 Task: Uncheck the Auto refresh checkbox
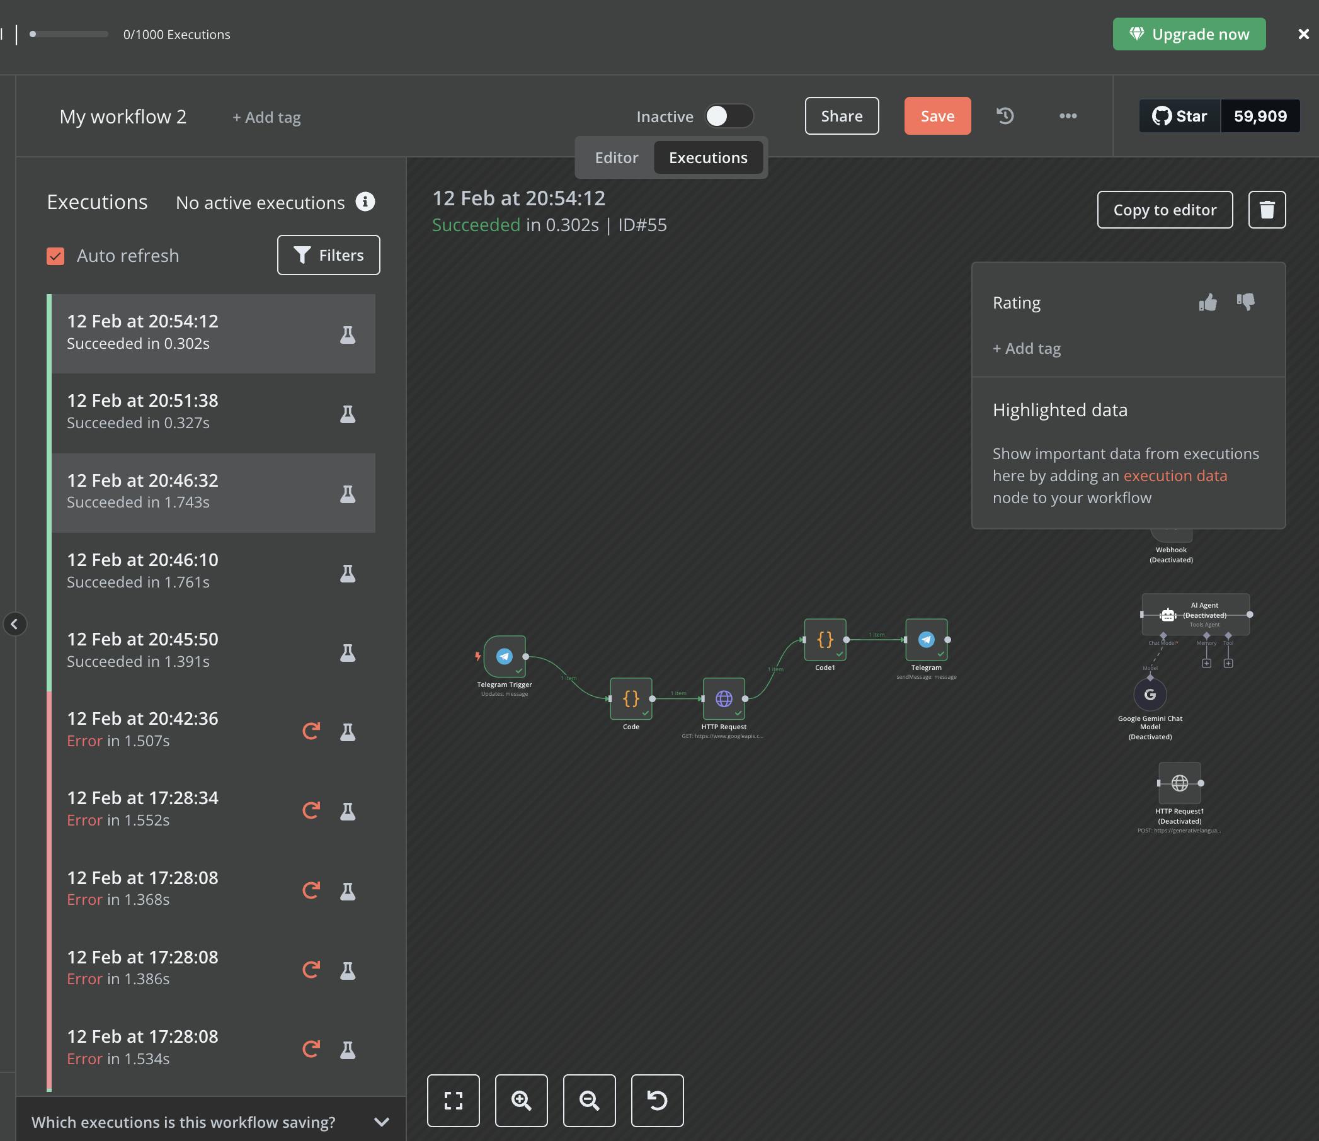(x=55, y=256)
